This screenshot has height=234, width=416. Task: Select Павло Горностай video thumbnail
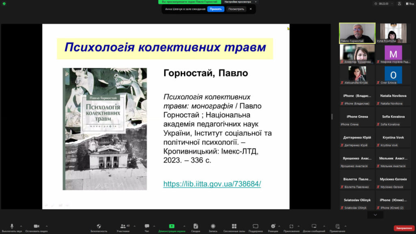(x=357, y=33)
